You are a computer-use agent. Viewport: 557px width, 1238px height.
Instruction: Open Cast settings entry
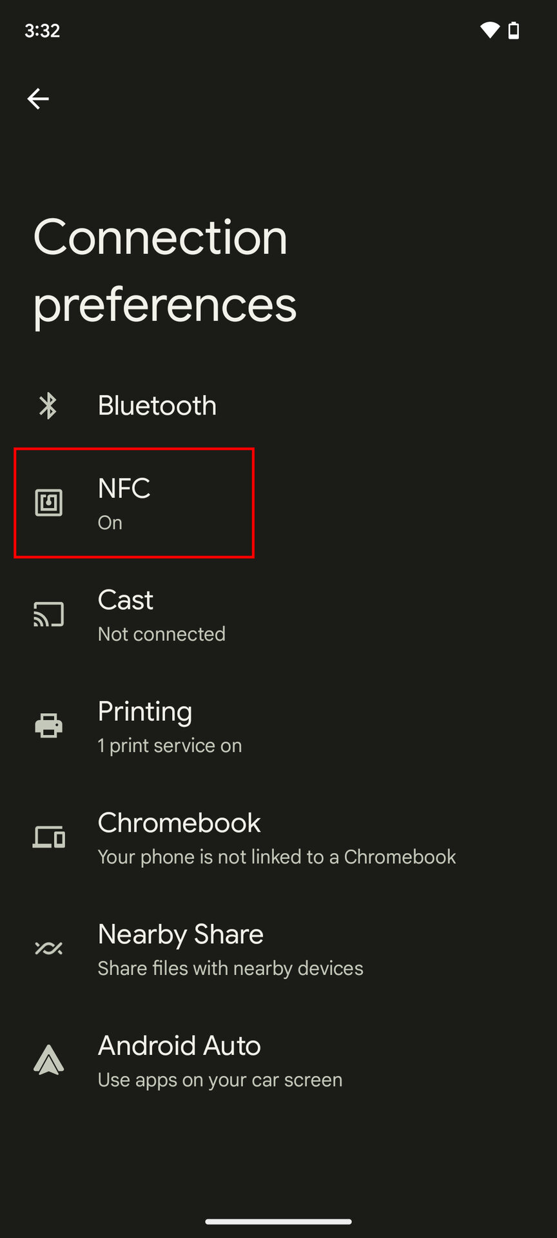tap(126, 600)
